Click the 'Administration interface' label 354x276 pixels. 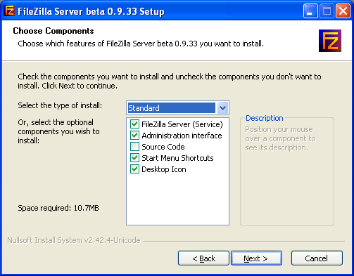tap(182, 136)
